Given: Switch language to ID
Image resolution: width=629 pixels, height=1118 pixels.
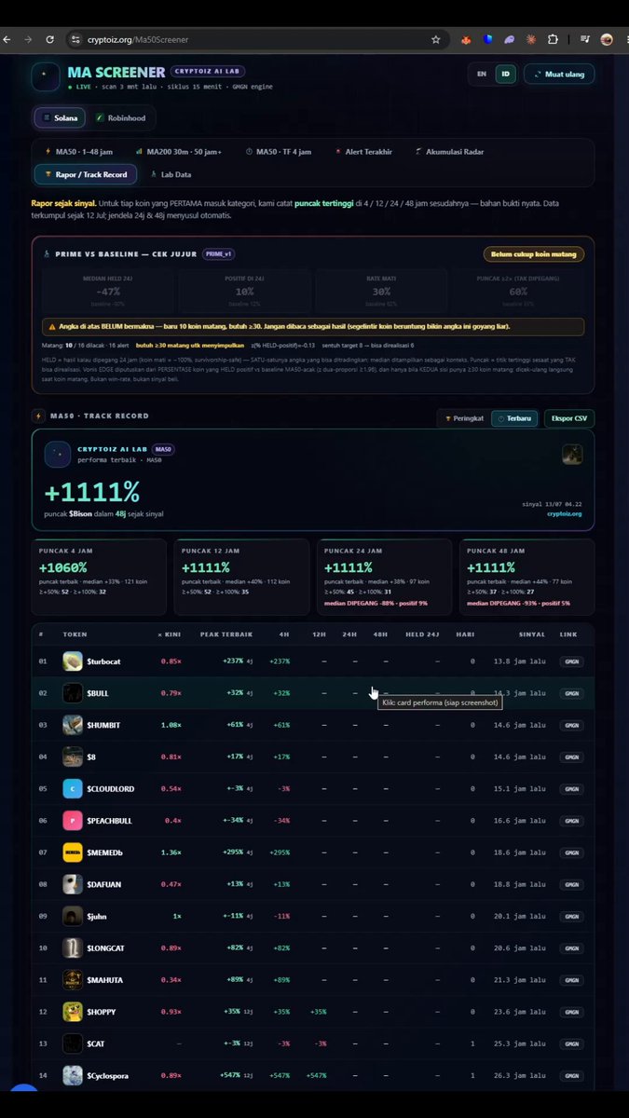Looking at the screenshot, I should 505,74.
